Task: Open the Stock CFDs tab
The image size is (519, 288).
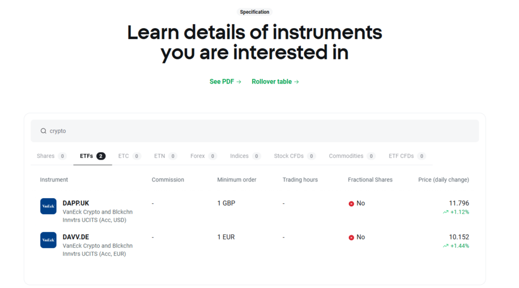Action: [x=295, y=156]
